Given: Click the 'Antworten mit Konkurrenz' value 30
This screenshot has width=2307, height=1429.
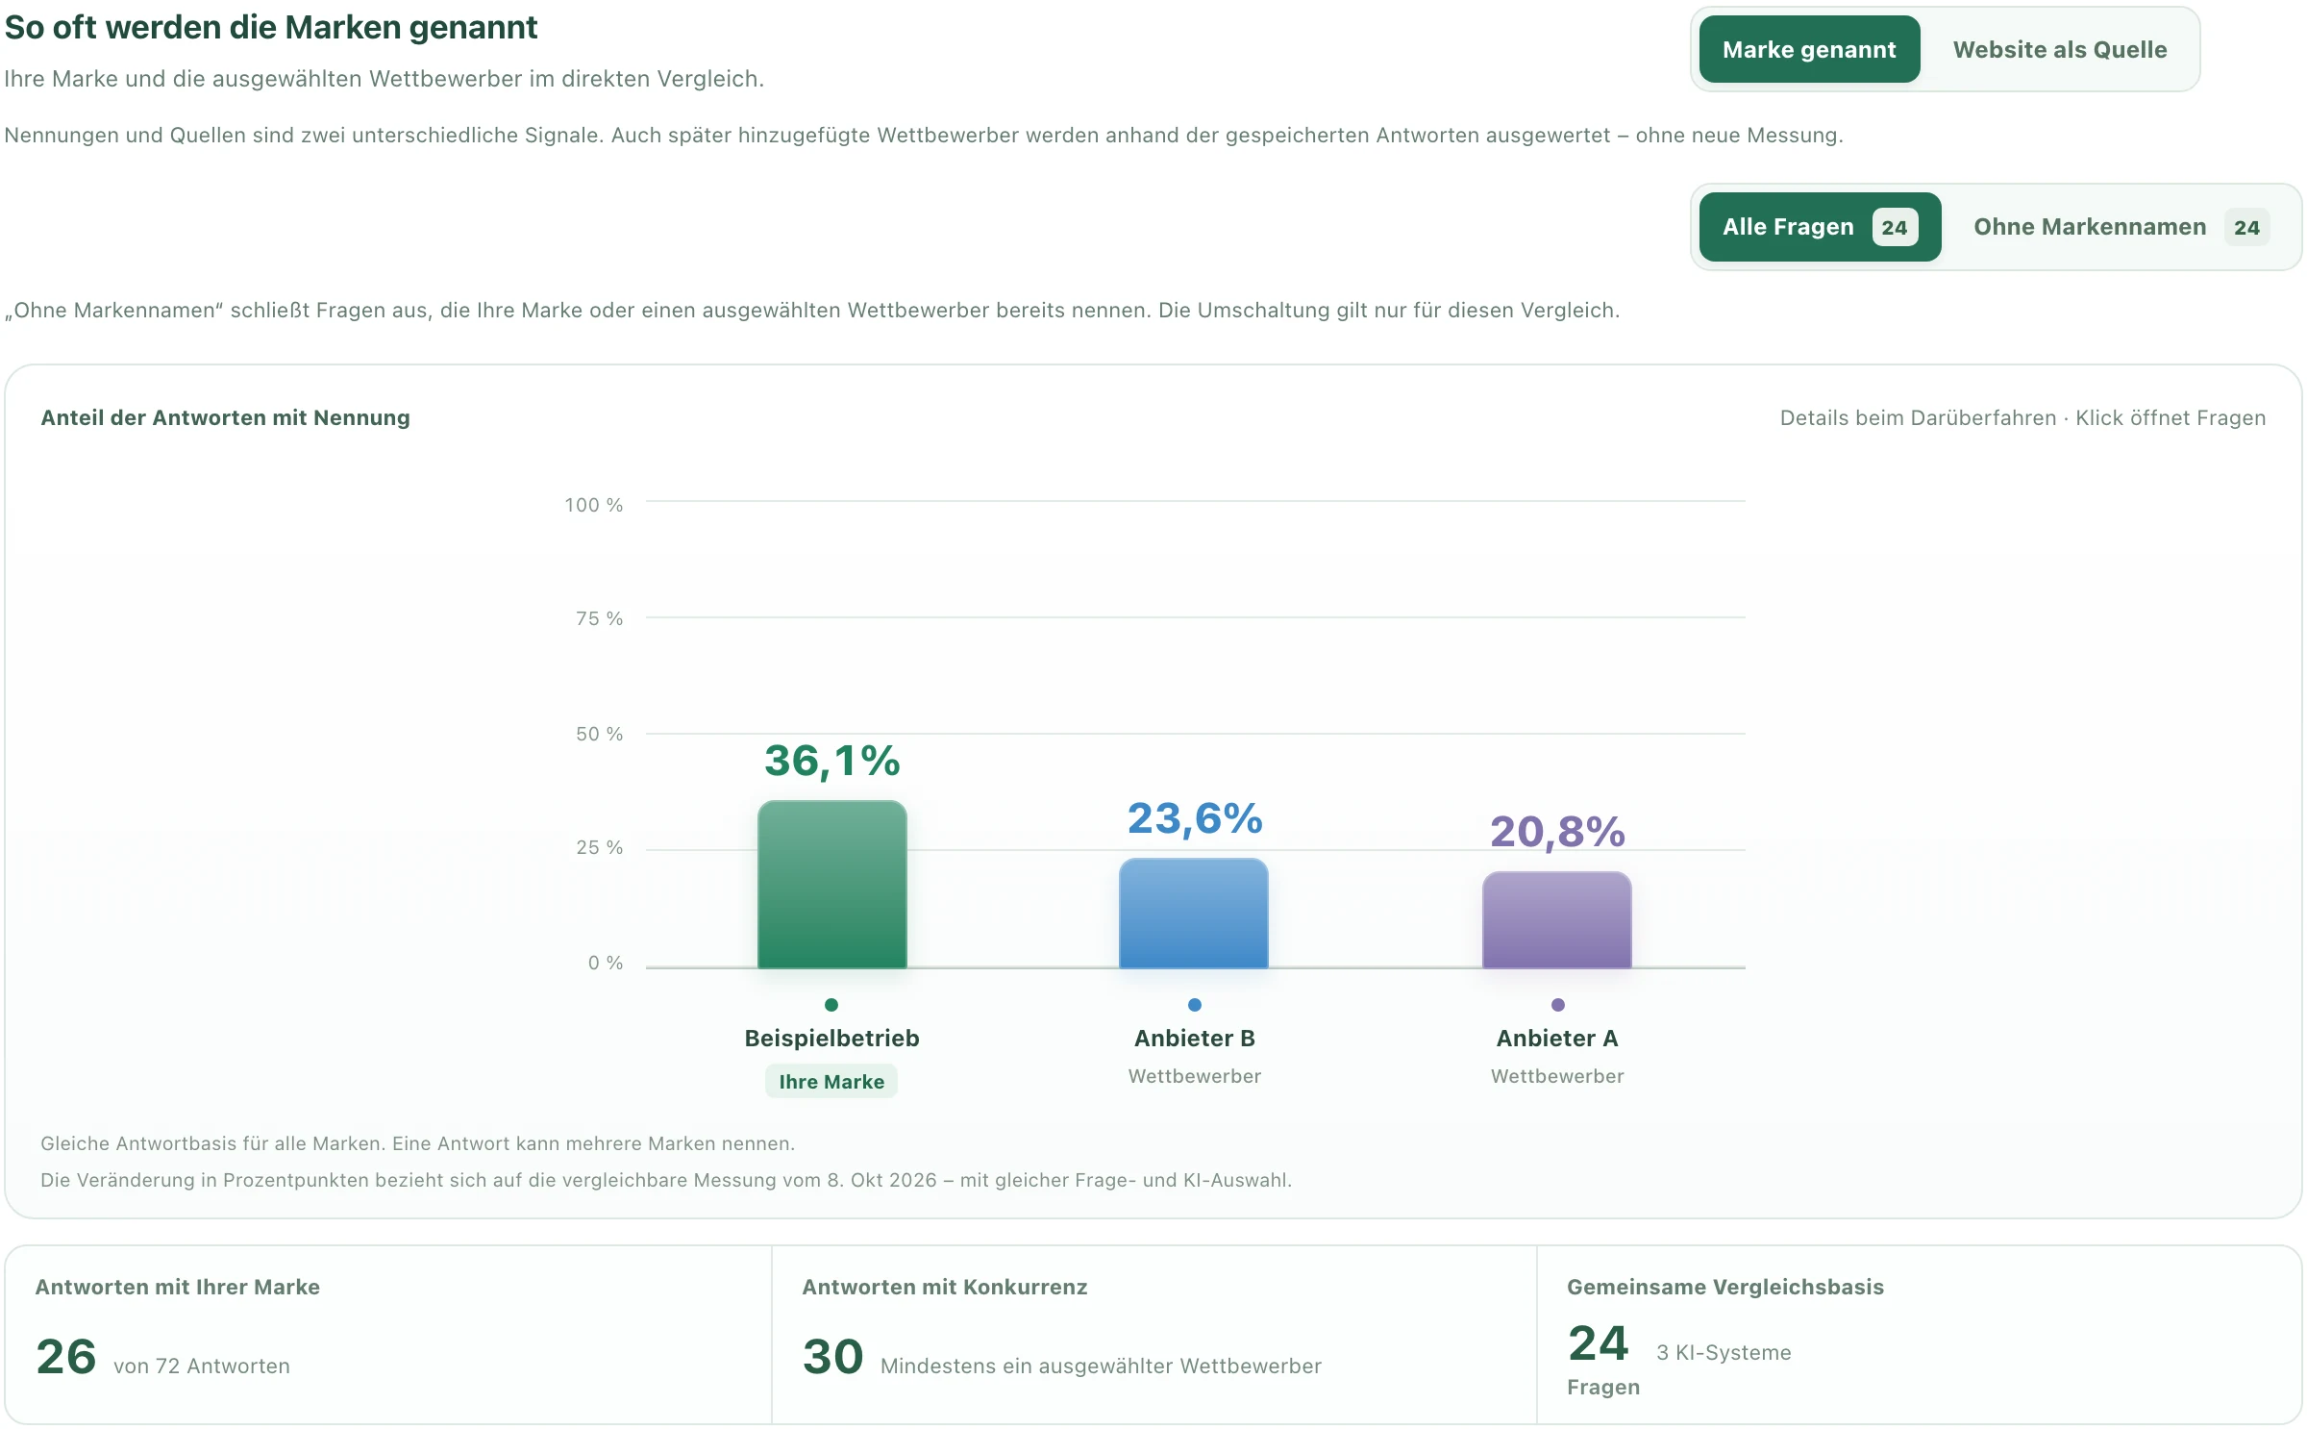Looking at the screenshot, I should [832, 1356].
